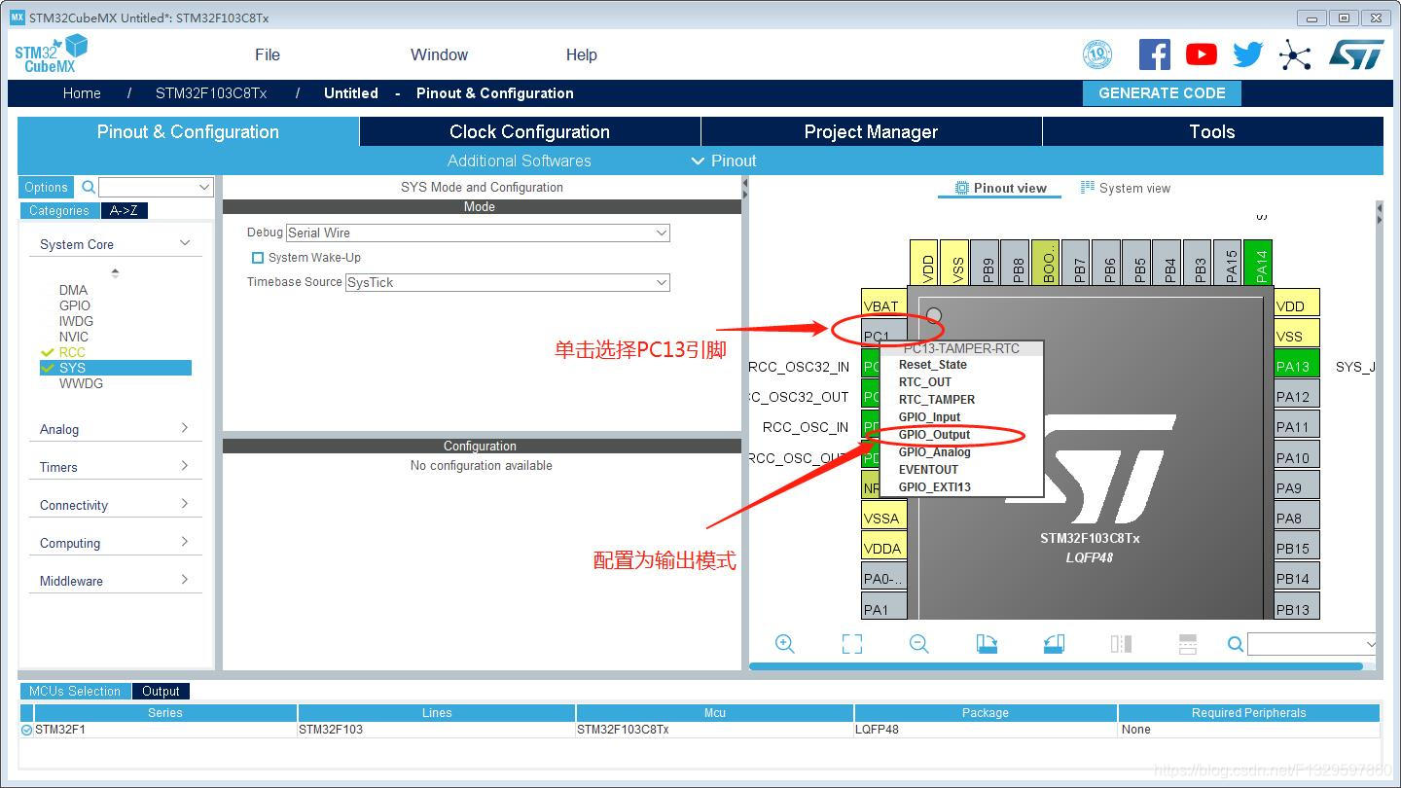Flip chip horizontally icon in pinout toolbar
Viewport: 1401px width, 788px height.
click(1121, 644)
